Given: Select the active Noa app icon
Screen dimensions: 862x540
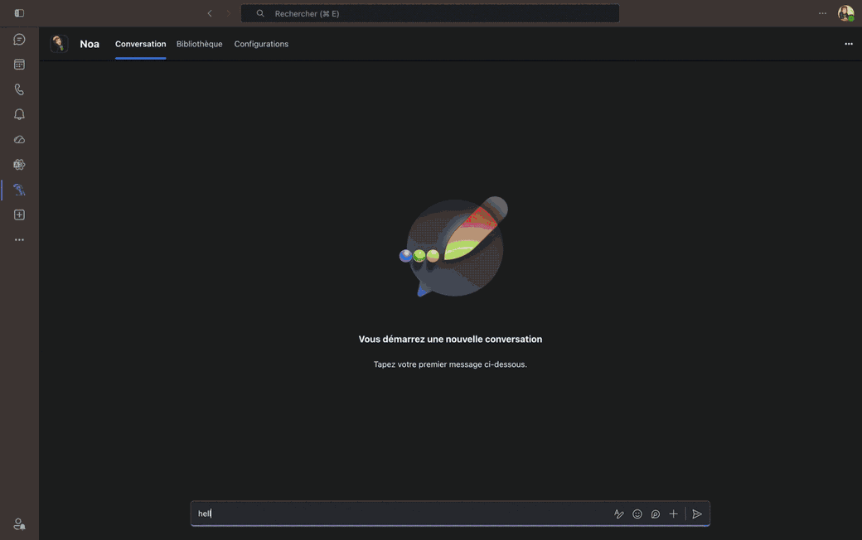Looking at the screenshot, I should click(x=19, y=190).
